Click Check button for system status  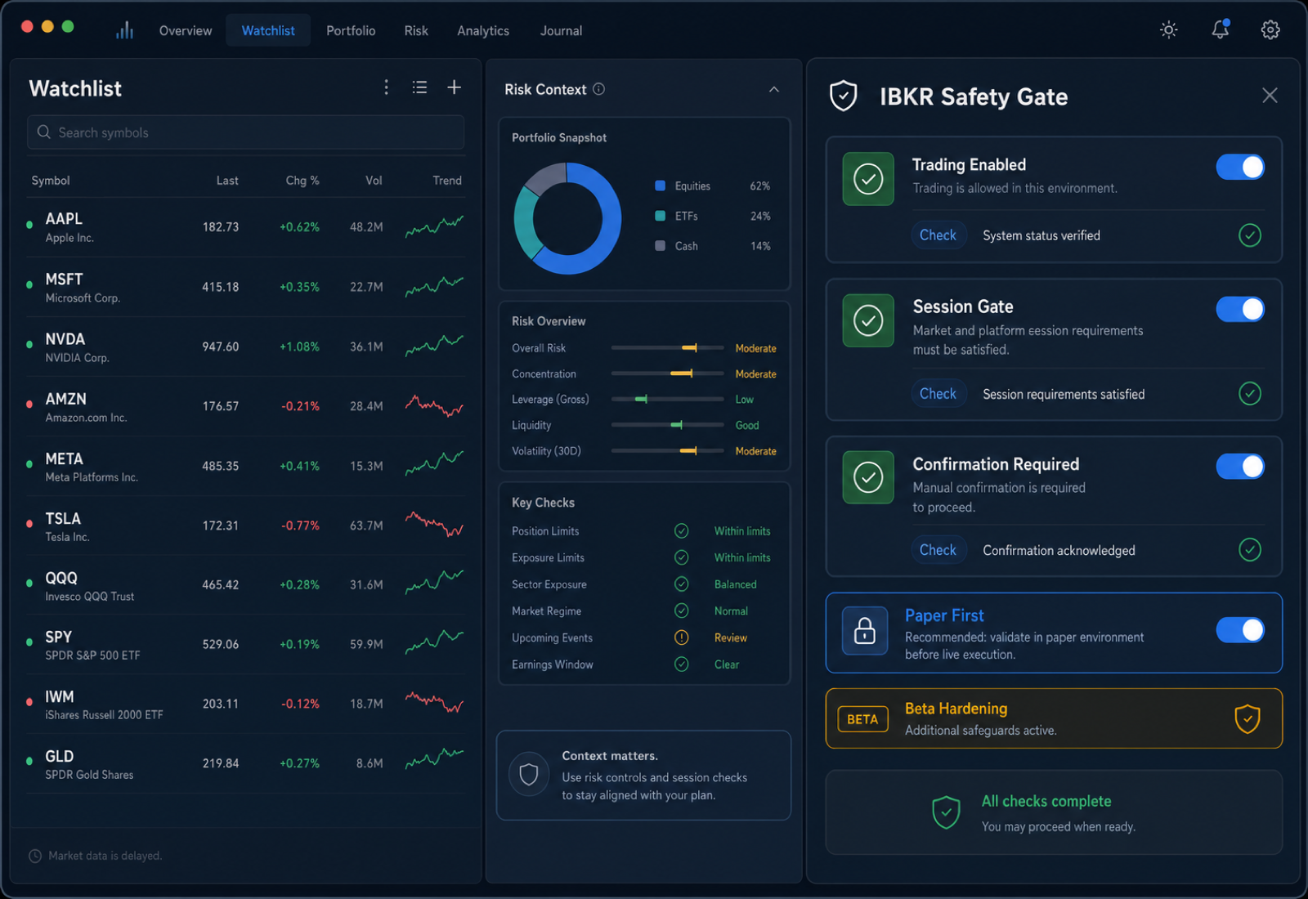[938, 235]
